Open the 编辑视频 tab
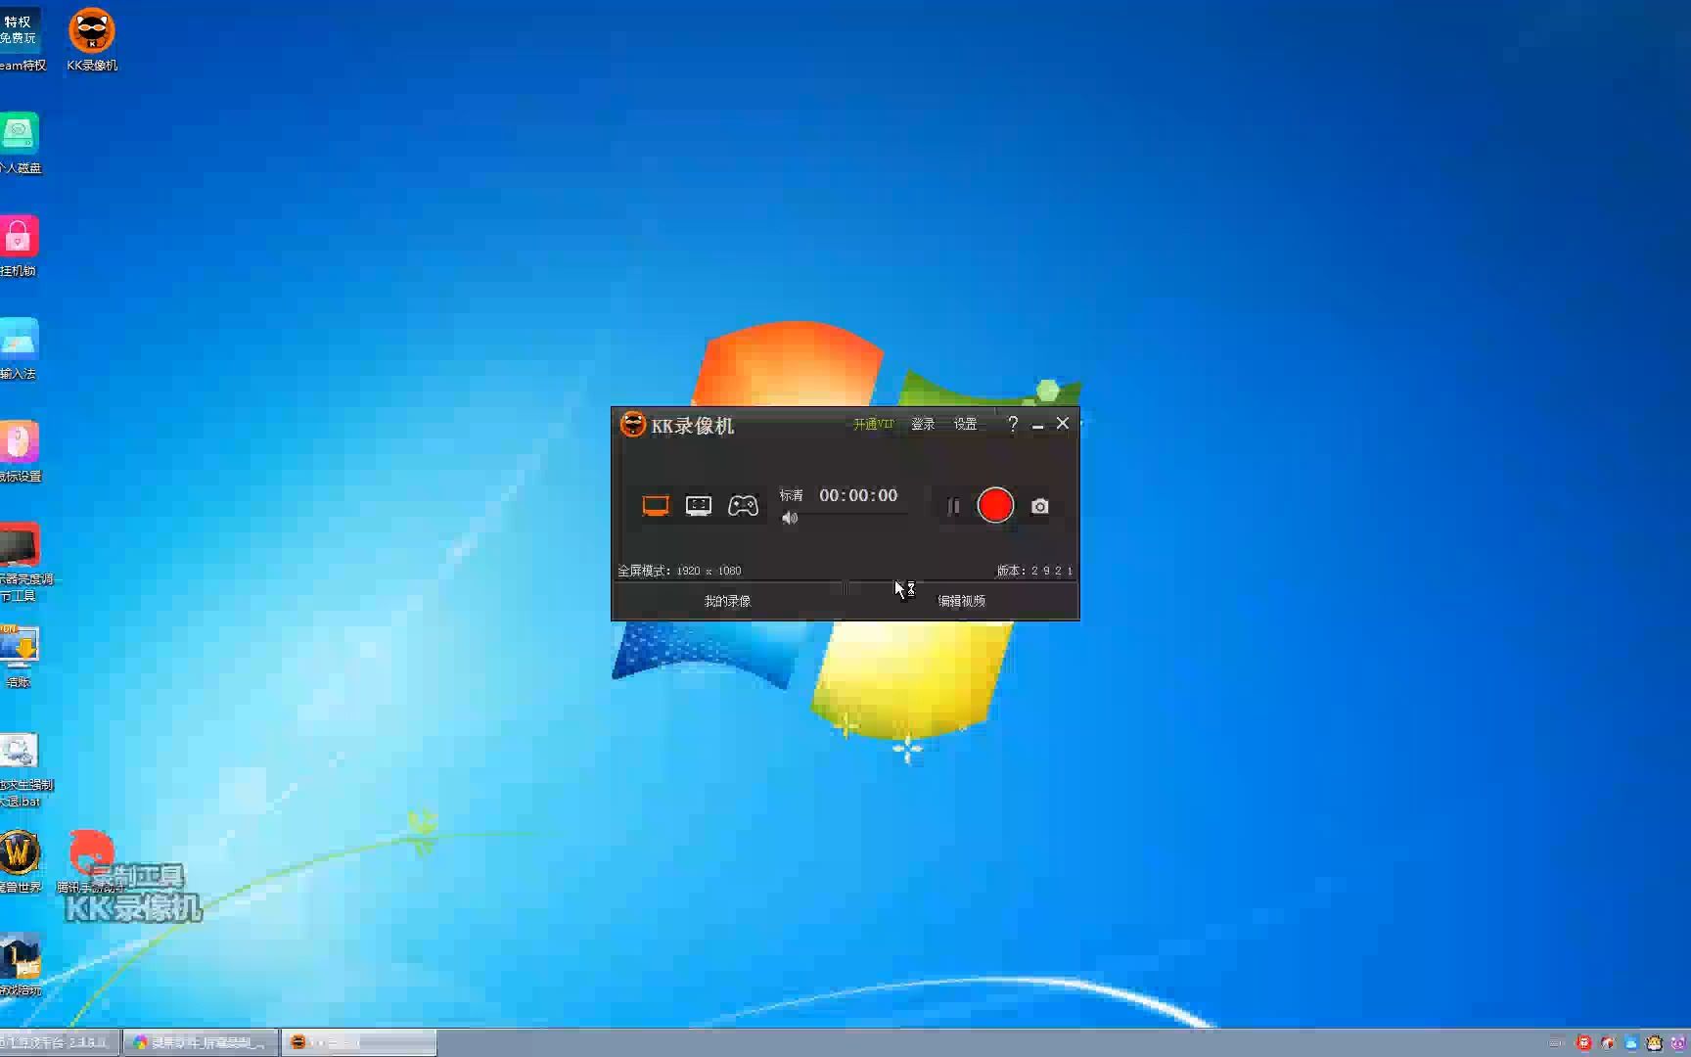The image size is (1691, 1057). pos(962,601)
